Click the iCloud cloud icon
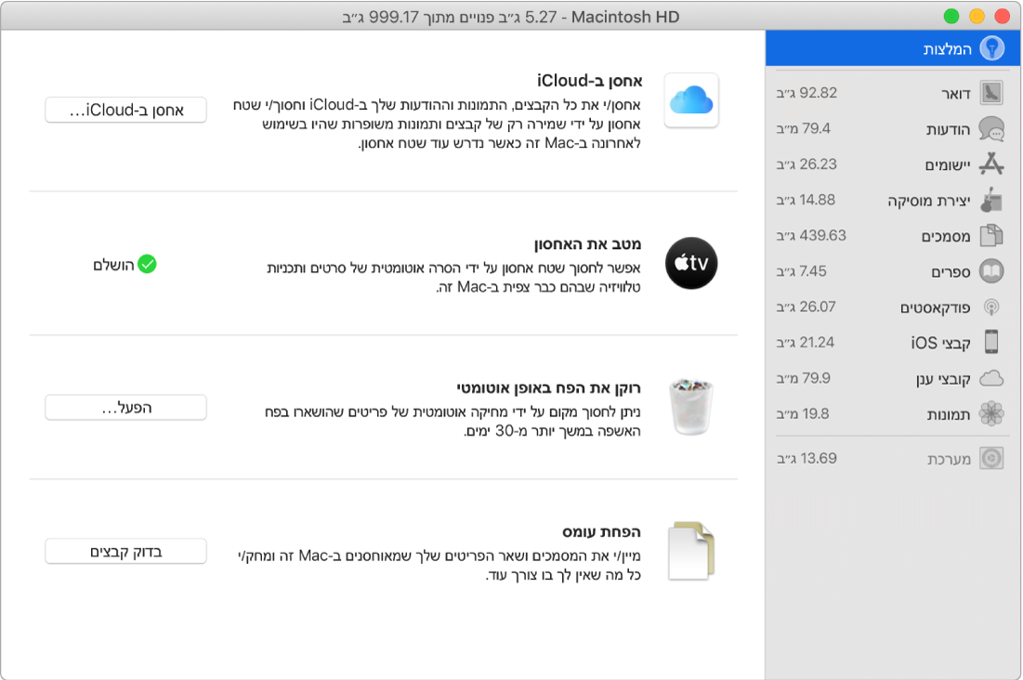 click(690, 102)
